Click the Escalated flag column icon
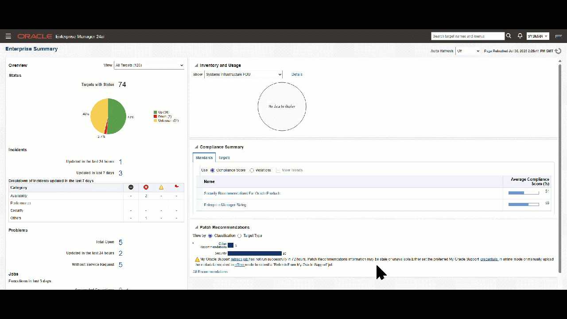567x319 pixels. [x=176, y=187]
